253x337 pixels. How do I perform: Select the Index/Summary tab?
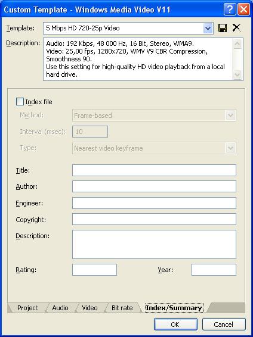point(174,308)
